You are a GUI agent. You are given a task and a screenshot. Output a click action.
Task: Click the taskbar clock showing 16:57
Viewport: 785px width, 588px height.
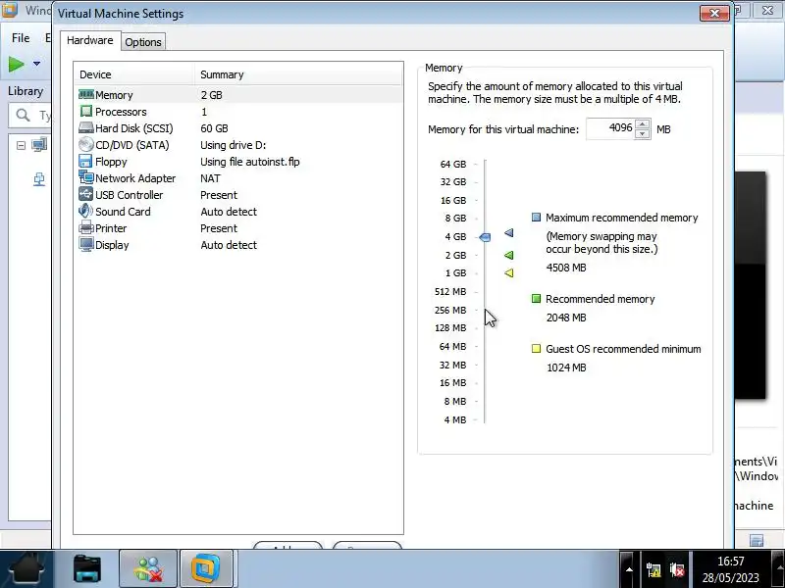coord(730,569)
